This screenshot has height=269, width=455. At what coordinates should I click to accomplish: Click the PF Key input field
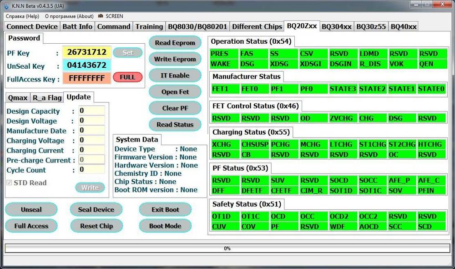click(87, 52)
